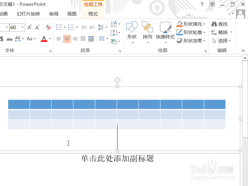The image size is (248, 186).
Task: Apply the red font color A
Action: click(44, 38)
